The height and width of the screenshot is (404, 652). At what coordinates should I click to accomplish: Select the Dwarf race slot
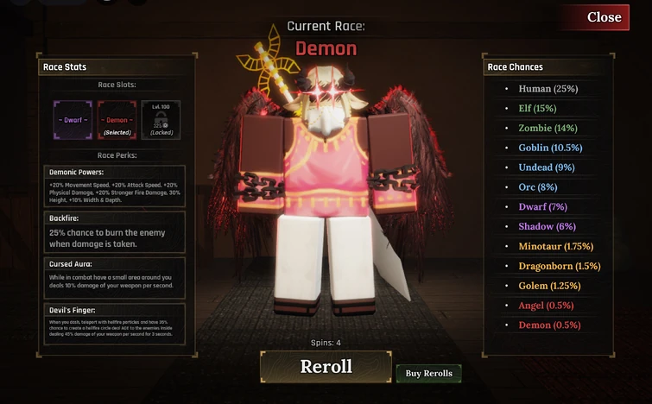click(x=73, y=120)
